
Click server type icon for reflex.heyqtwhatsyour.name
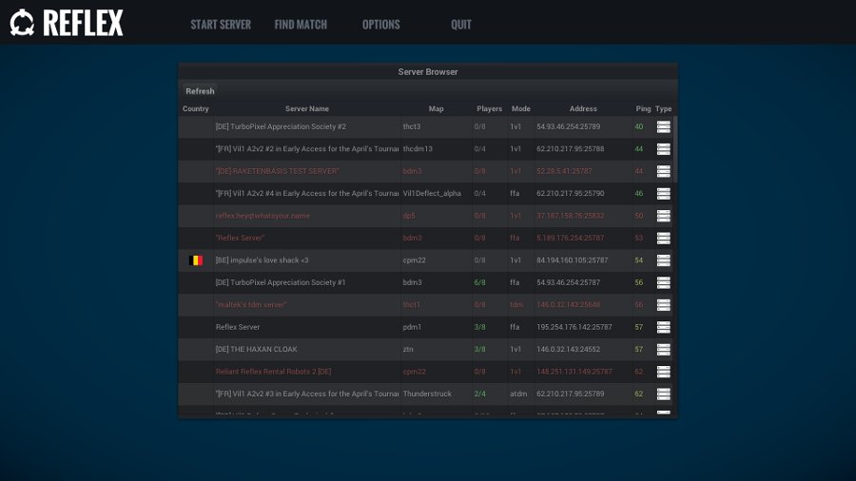pyautogui.click(x=663, y=216)
